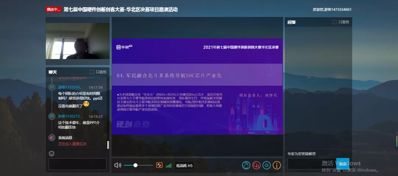The height and width of the screenshot is (176, 398).
Task: Click the 项目负责人:刘华兴 text on slide
Action: pyautogui.click(x=258, y=95)
